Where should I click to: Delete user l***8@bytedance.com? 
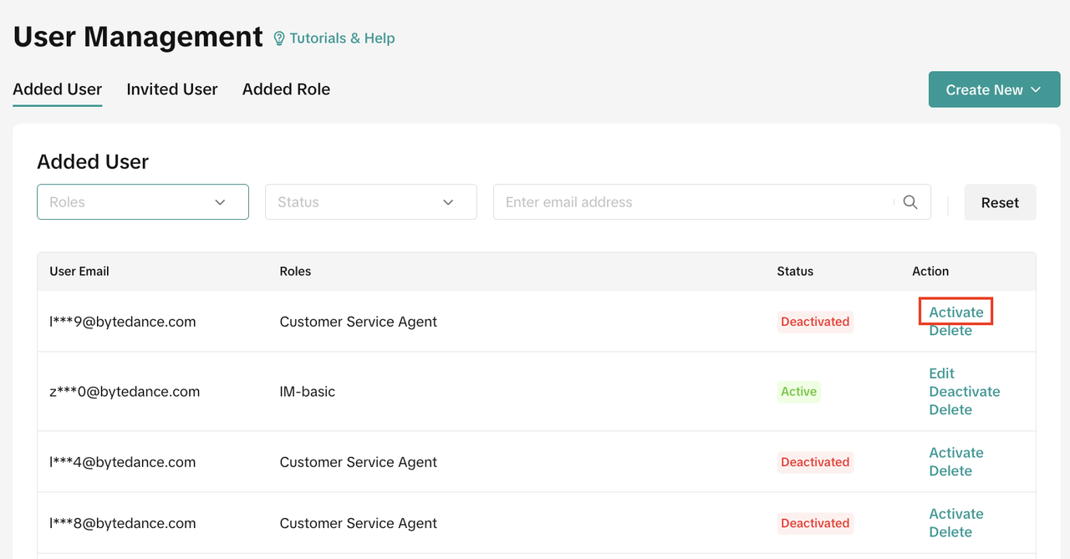(950, 532)
